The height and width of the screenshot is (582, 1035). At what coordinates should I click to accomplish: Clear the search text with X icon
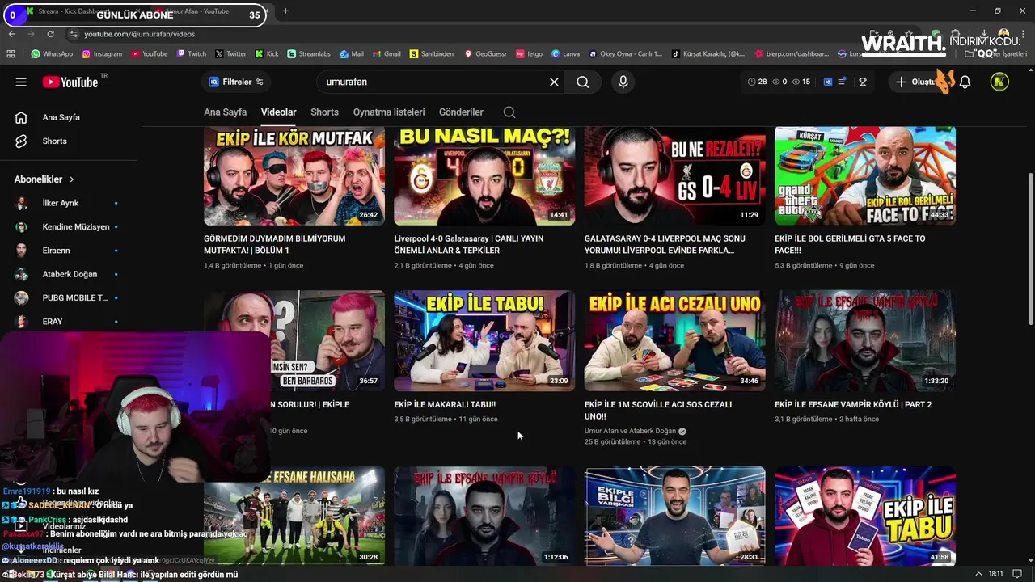[x=554, y=82]
